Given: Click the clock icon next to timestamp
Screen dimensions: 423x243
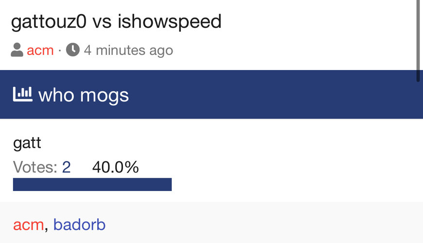Looking at the screenshot, I should (x=73, y=50).
